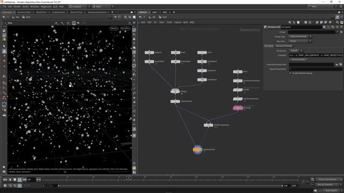The height and width of the screenshot is (193, 344).
Task: Click the red magnet snapping icon in left toolbar
Action: click(x=4, y=98)
